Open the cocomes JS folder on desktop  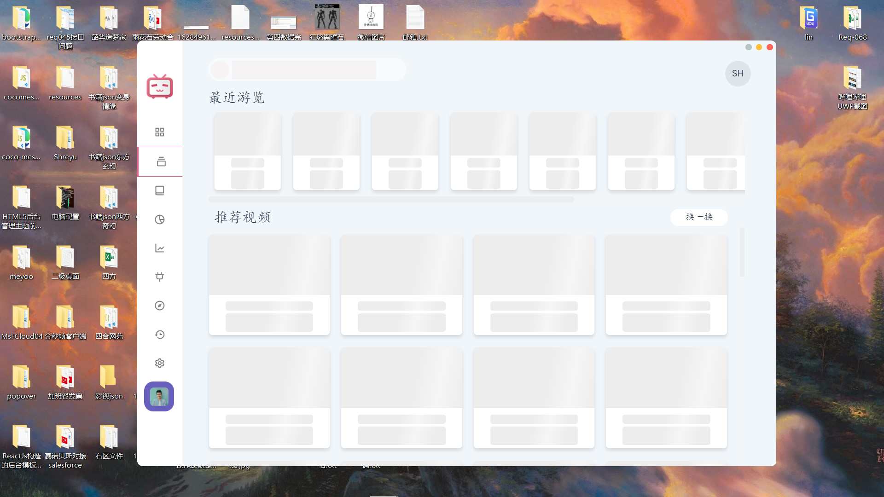click(x=21, y=83)
